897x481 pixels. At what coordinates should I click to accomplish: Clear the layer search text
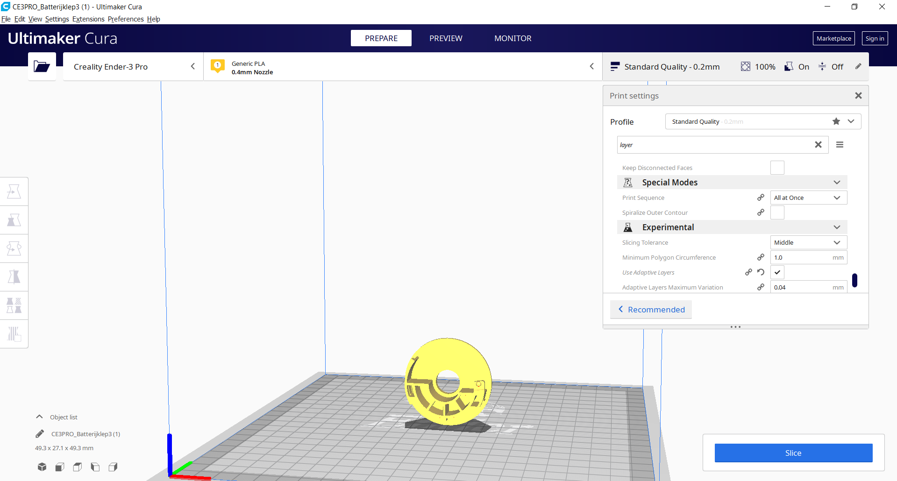click(818, 145)
